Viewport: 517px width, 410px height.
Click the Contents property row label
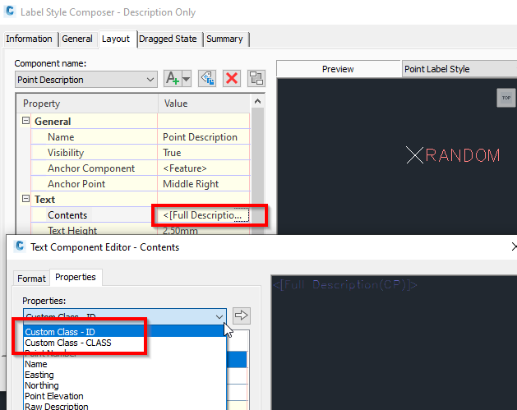[67, 215]
